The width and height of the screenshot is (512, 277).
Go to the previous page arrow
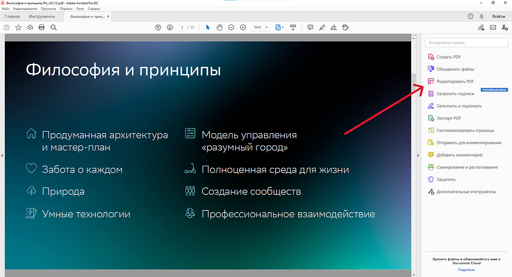pyautogui.click(x=158, y=27)
